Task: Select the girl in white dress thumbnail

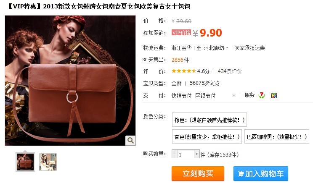Action: tap(48, 162)
